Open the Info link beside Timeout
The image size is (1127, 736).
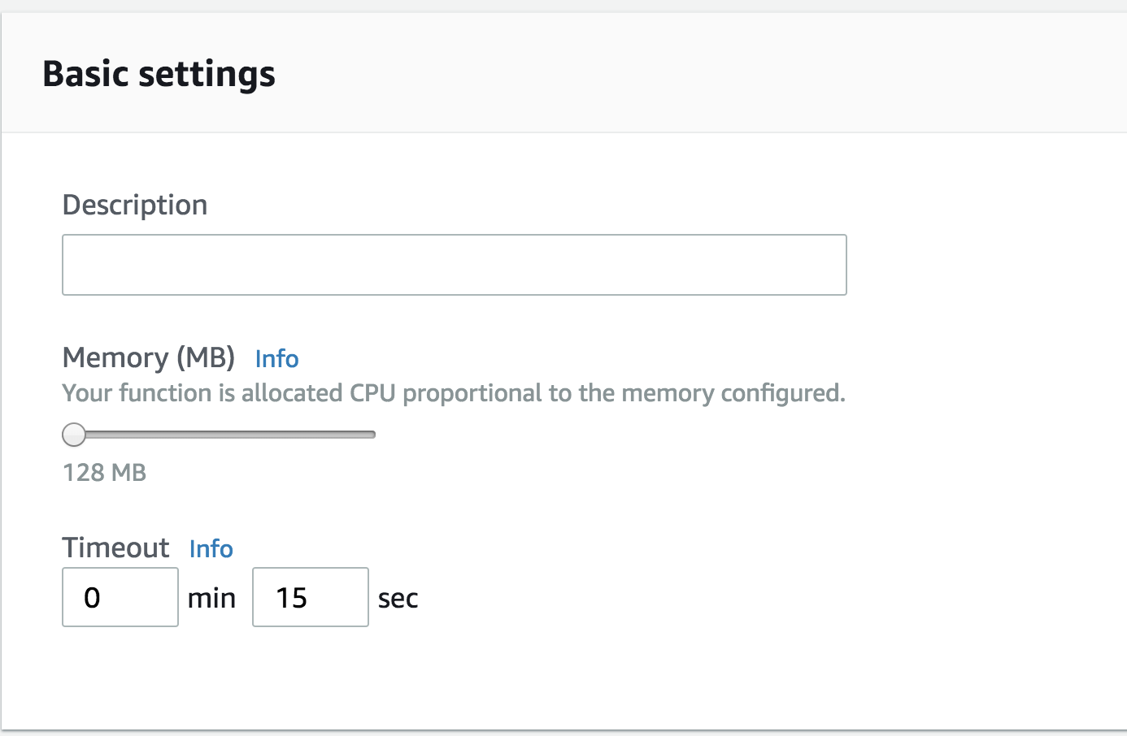click(211, 548)
